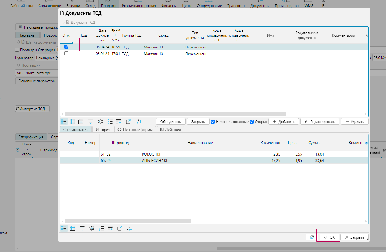Open filter icon in upper documents toolbar
Image resolution: width=386 pixels, height=252 pixels.
point(91,121)
